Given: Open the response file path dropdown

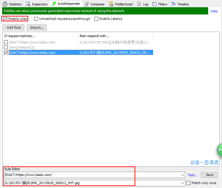Looking at the screenshot, I should pos(183,183).
